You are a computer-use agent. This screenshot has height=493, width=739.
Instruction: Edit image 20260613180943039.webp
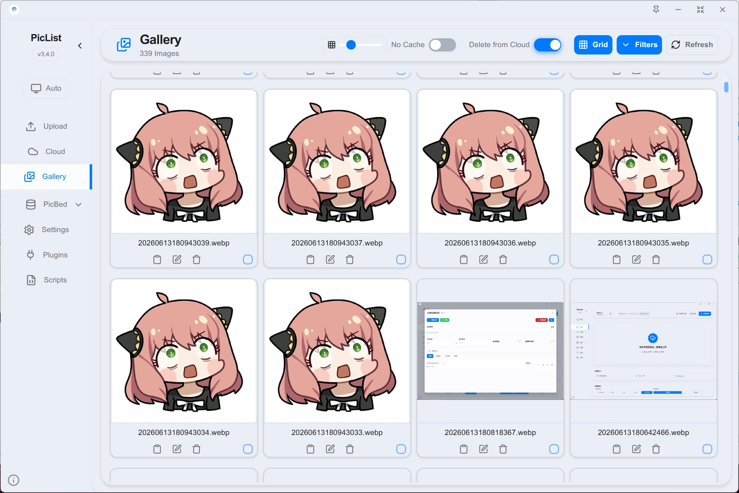[177, 260]
